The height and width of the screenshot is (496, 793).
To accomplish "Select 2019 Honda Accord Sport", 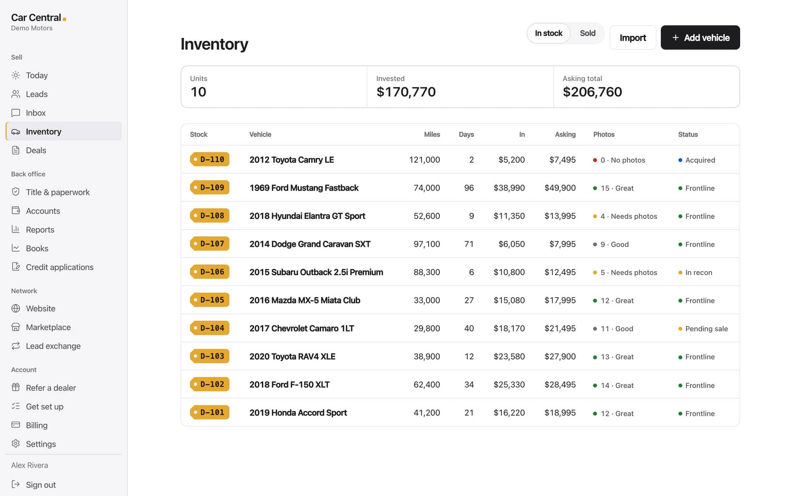I will [x=298, y=413].
